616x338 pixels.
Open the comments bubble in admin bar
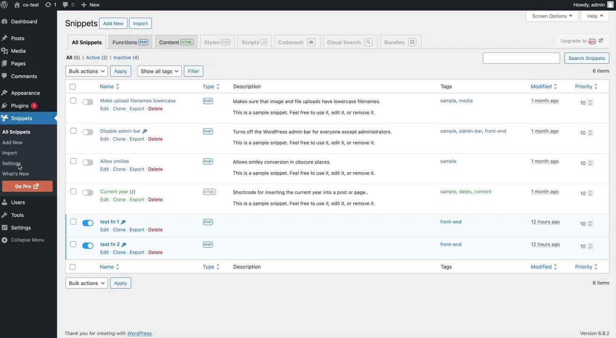pos(65,5)
